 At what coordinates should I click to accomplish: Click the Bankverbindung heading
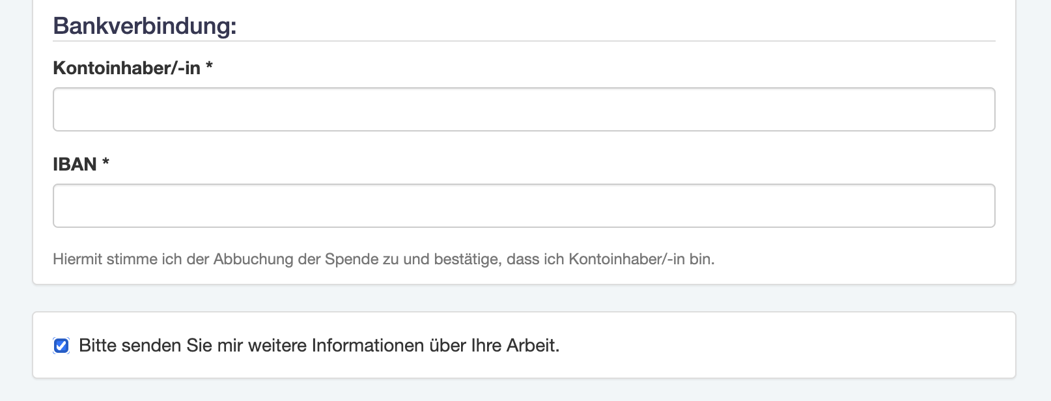[x=145, y=25]
